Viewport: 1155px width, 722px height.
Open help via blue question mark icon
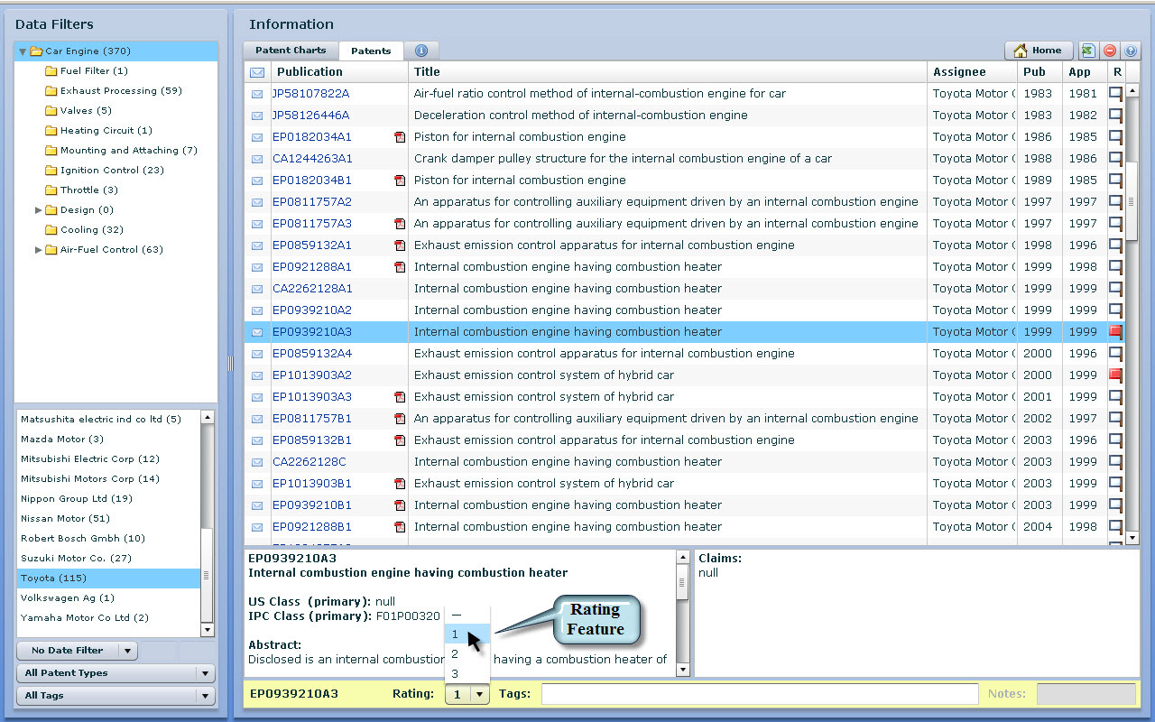[1131, 51]
